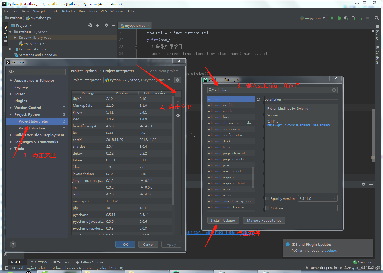Open the Run tool window settings gear
This screenshot has height=273, width=383.
364,184
